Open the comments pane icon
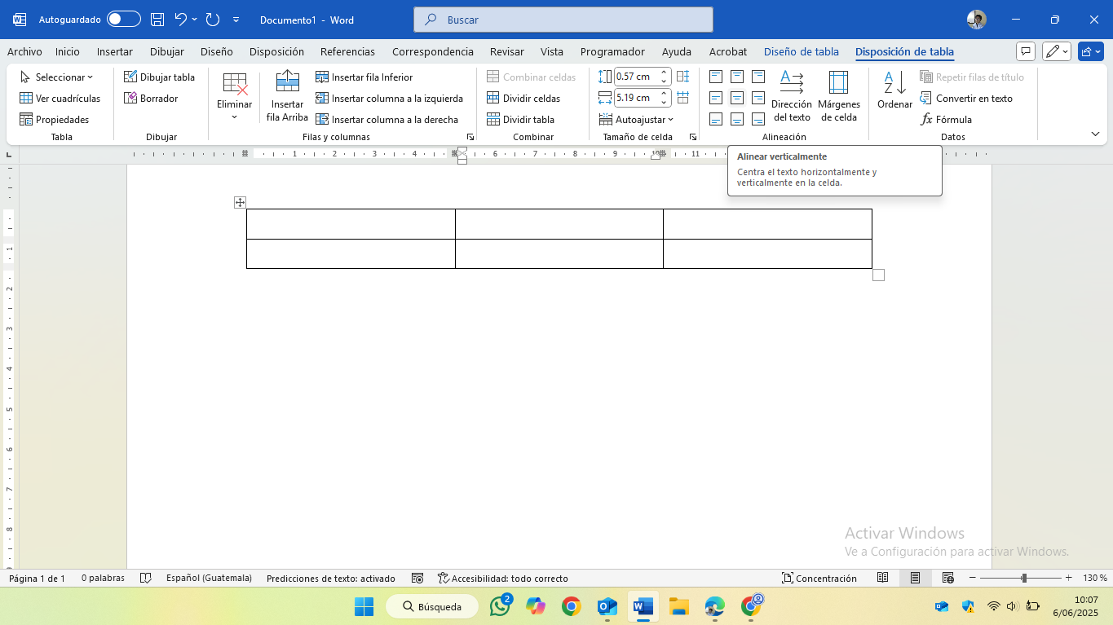This screenshot has width=1113, height=625. [x=1026, y=51]
